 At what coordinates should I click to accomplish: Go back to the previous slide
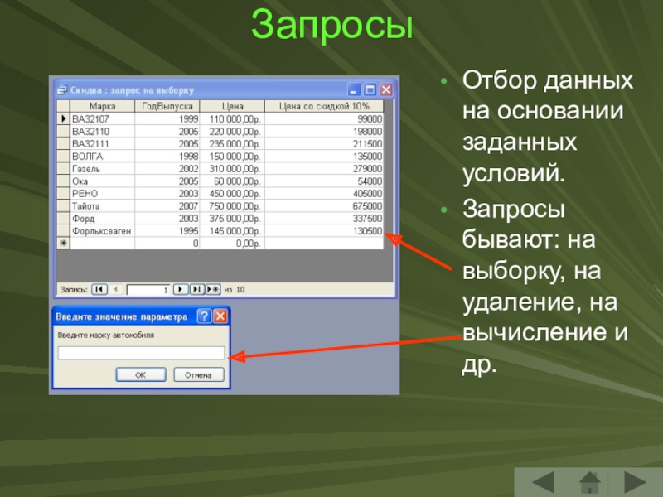click(x=543, y=481)
